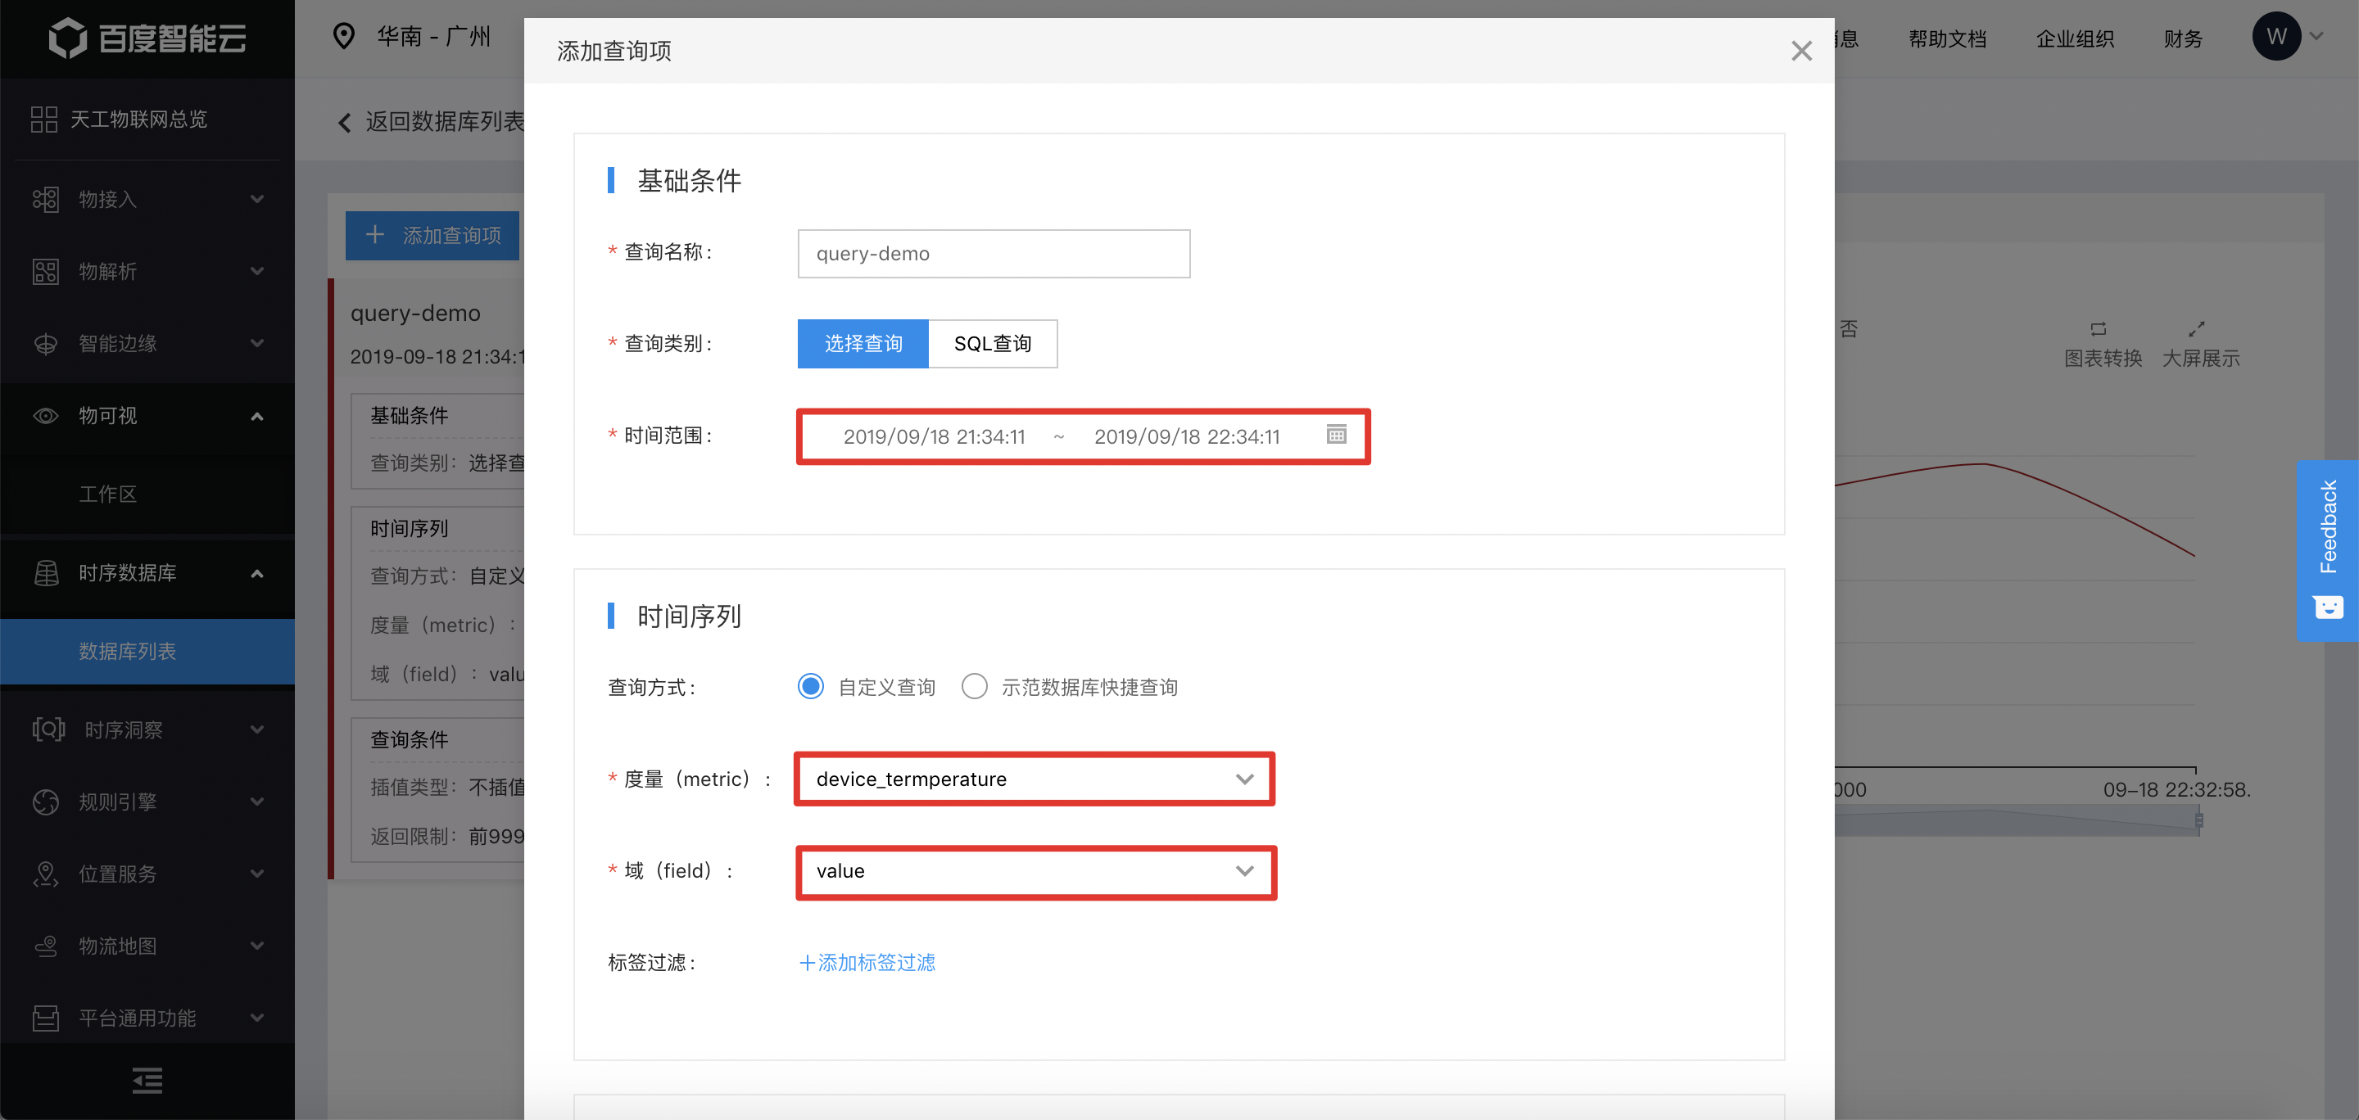2359x1120 pixels.
Task: Click the 平台通用功能 sidebar icon
Action: (x=46, y=1018)
